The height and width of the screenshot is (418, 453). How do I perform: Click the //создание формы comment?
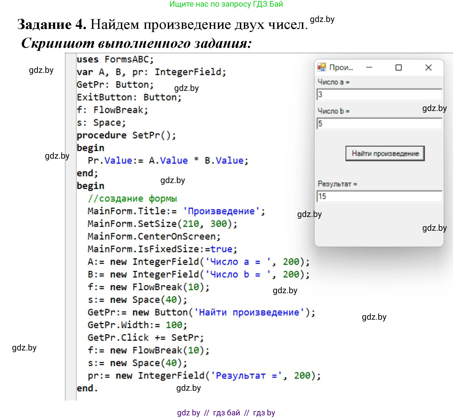click(132, 199)
